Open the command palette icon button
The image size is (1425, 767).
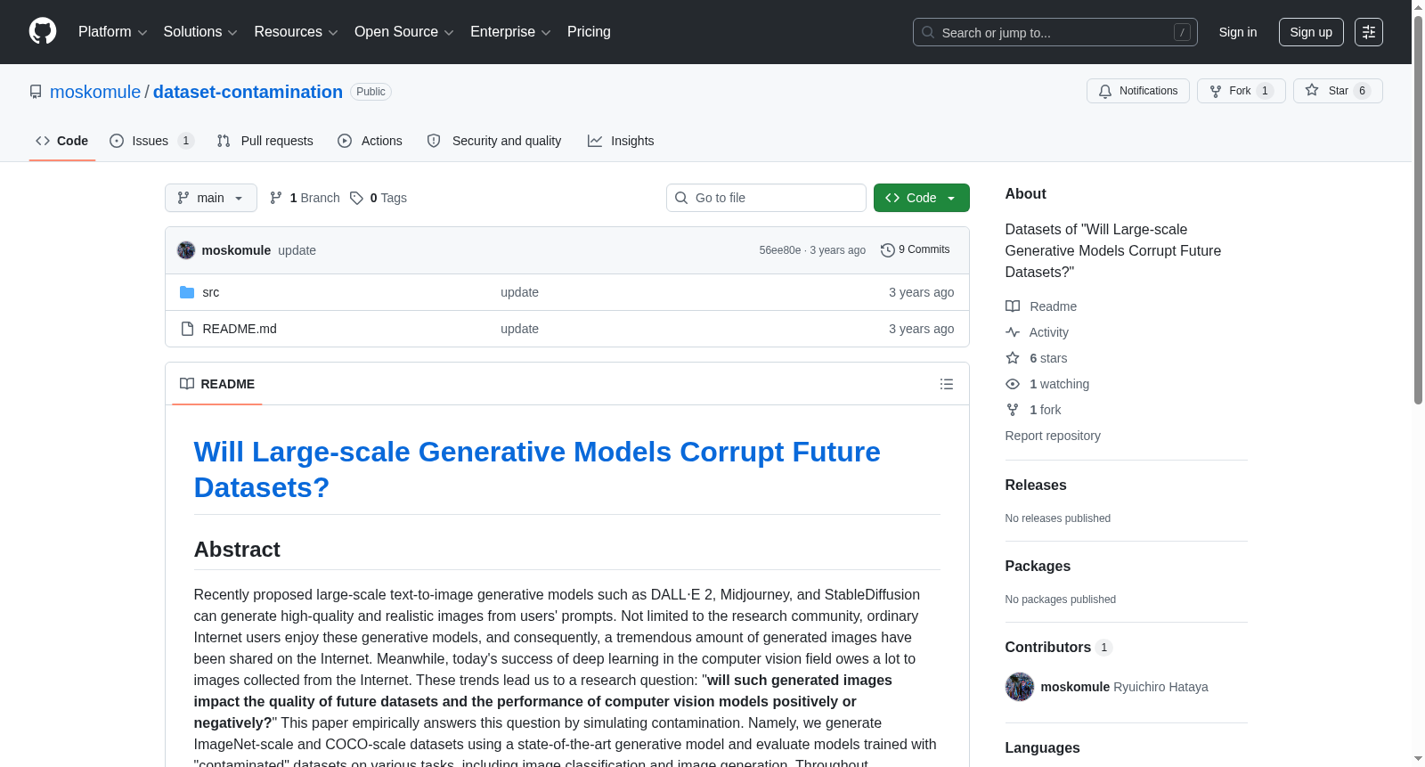1369,32
